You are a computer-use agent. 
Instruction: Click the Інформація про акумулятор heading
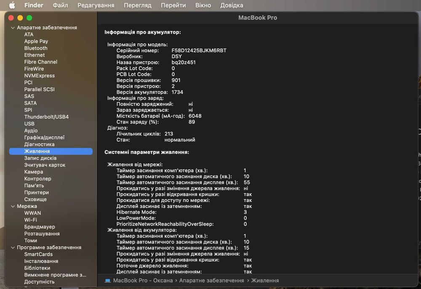[x=143, y=32]
